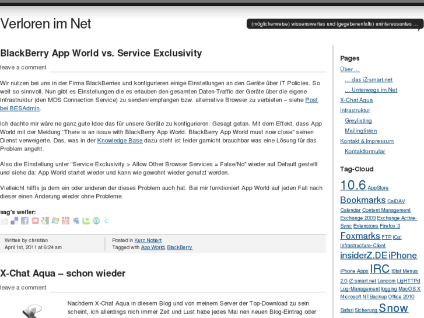This screenshot has height=318, width=424.
Task: Share via the Technorati green bubble icon
Action: (x=86, y=221)
